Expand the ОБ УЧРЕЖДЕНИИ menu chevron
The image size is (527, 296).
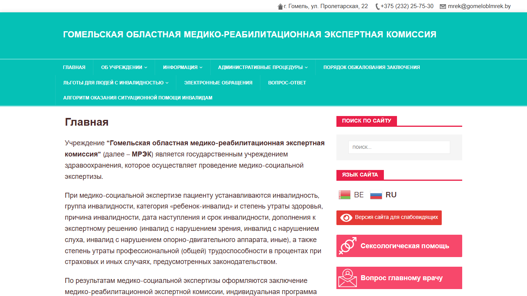pos(146,67)
